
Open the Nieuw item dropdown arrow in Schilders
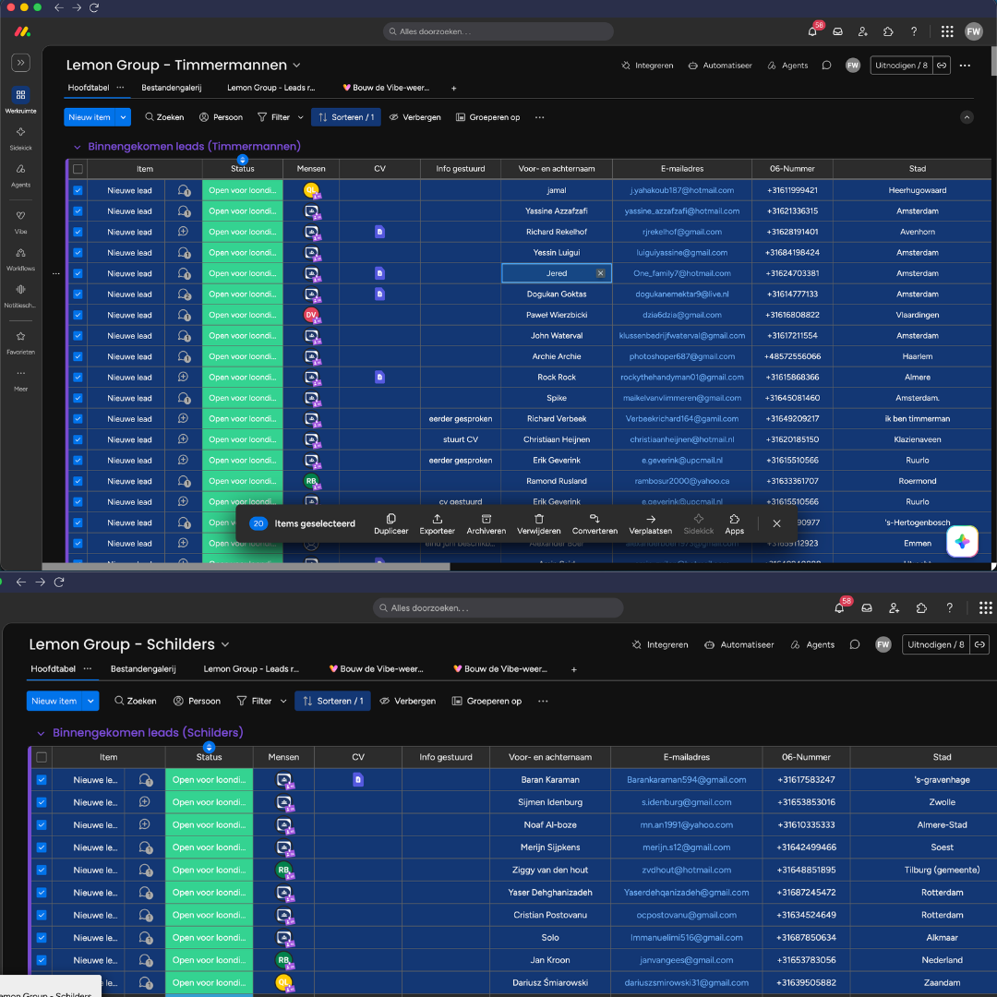pyautogui.click(x=90, y=702)
